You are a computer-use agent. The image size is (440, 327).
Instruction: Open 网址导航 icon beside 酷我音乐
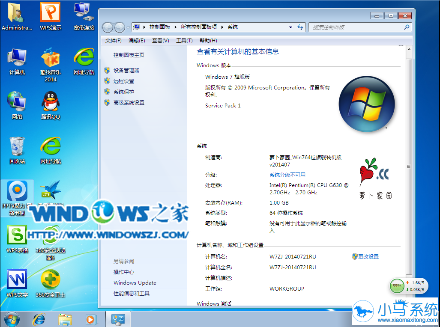click(84, 61)
